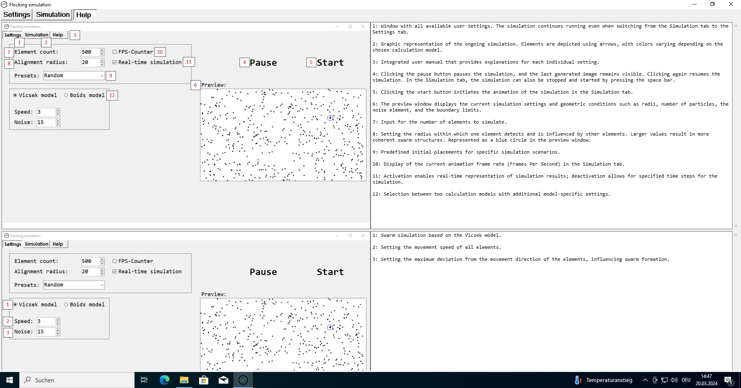Toggle FPS-Counter checkbox in upper screenshot

click(115, 52)
